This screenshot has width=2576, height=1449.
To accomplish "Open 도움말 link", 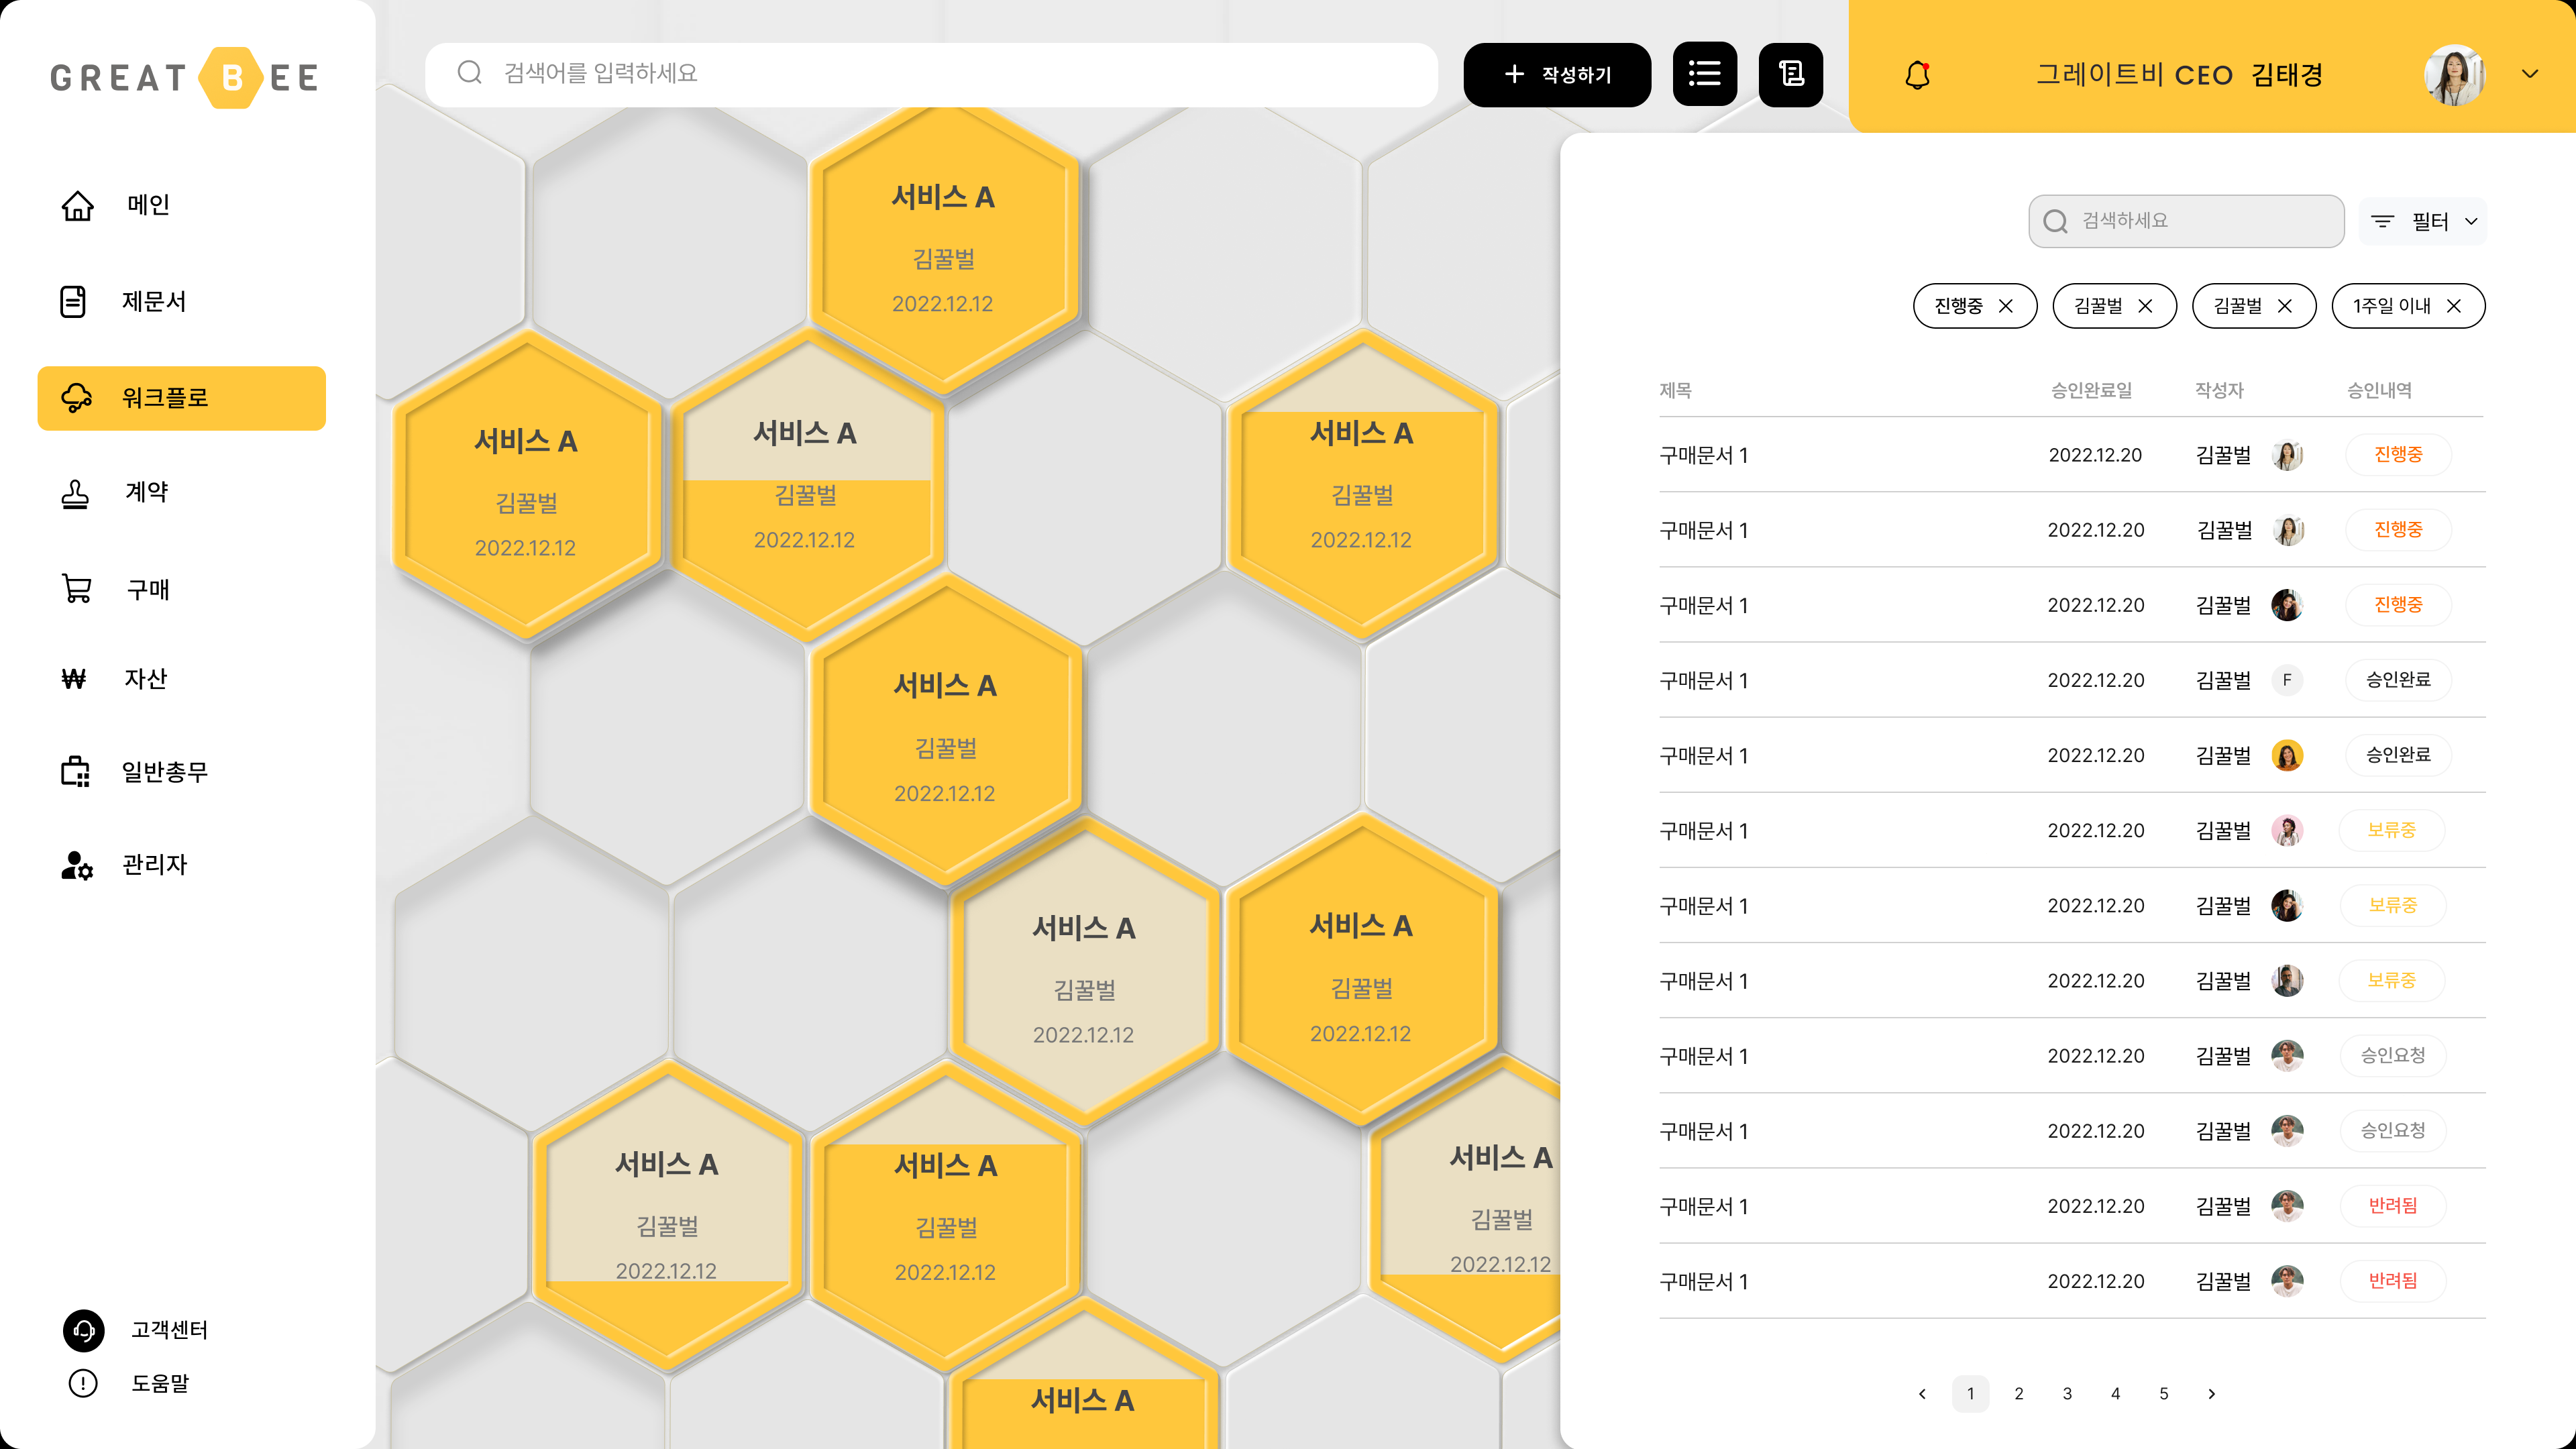I will 161,1383.
